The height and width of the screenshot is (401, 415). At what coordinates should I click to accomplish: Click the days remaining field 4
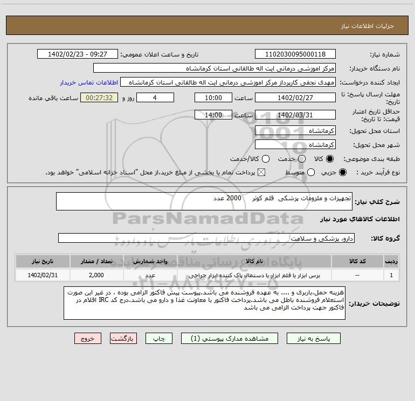tap(155, 97)
